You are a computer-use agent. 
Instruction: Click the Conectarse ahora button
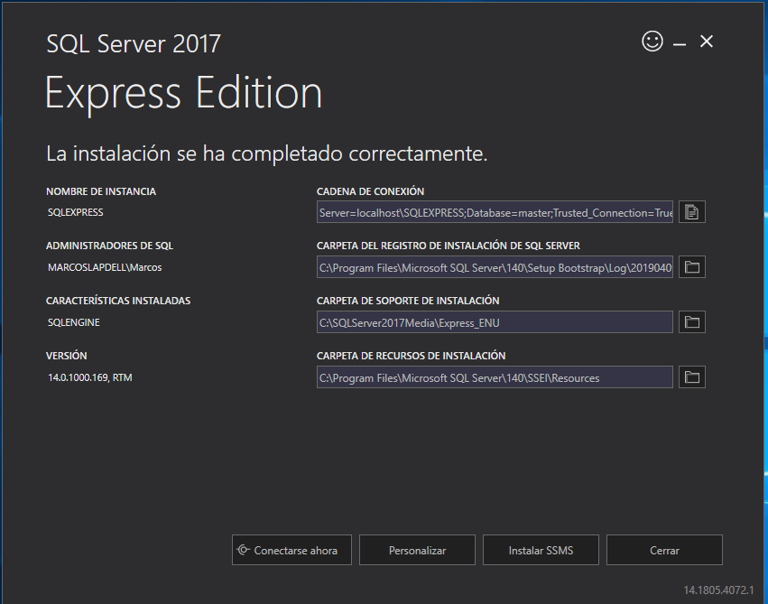click(x=291, y=550)
